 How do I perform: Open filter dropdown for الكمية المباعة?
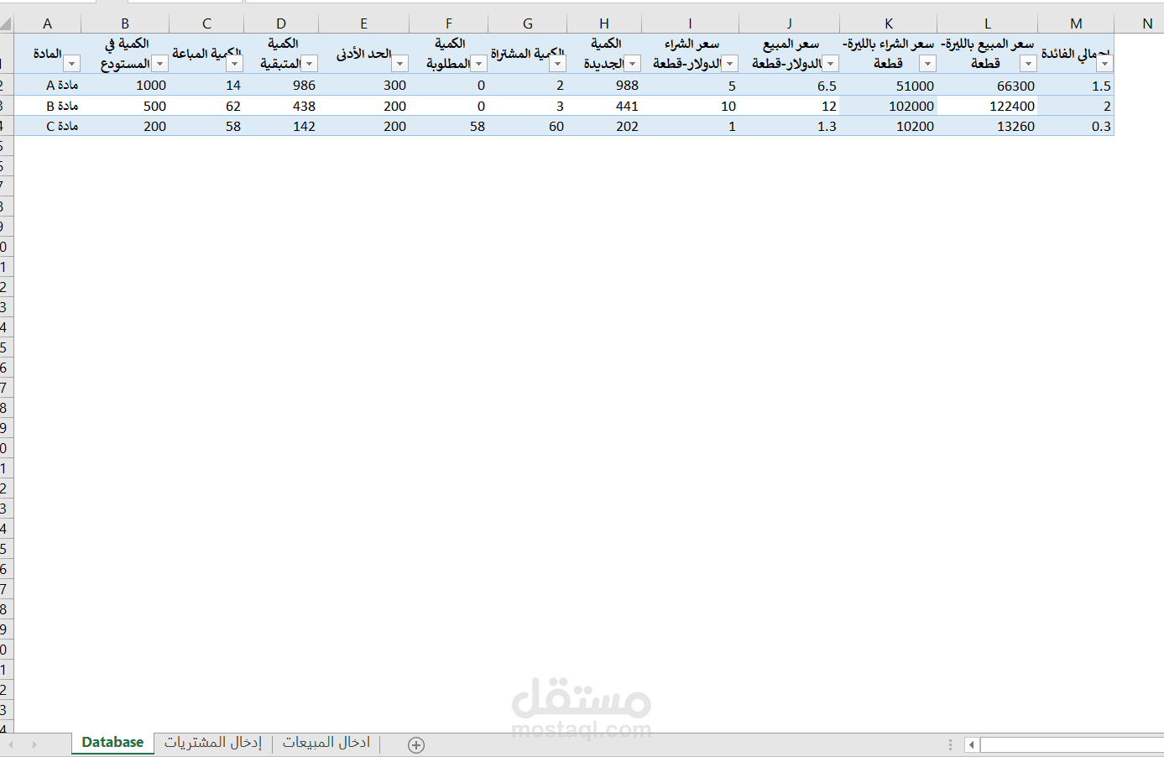click(x=234, y=64)
